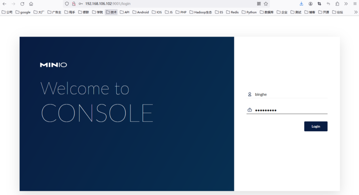Open the API bookmarks folder
Image resolution: width=359 pixels, height=195 pixels.
pyautogui.click(x=125, y=12)
